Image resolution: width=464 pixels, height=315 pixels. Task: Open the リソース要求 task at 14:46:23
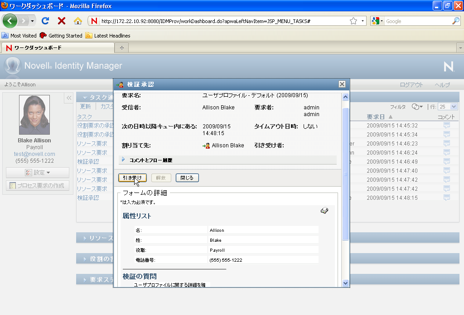pyautogui.click(x=92, y=143)
